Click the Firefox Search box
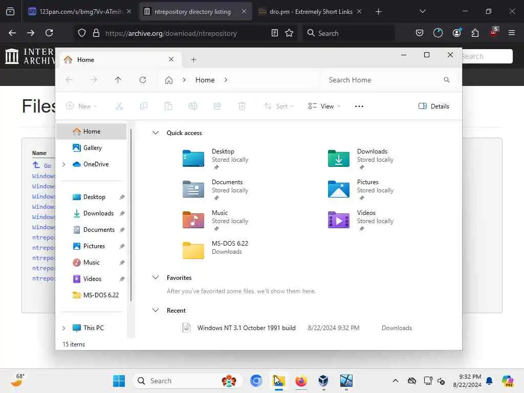 pos(348,33)
